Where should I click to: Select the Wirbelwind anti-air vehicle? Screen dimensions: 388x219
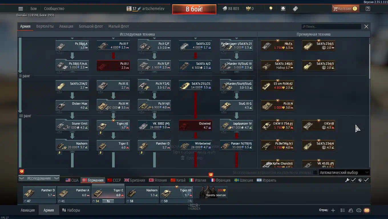(195, 145)
